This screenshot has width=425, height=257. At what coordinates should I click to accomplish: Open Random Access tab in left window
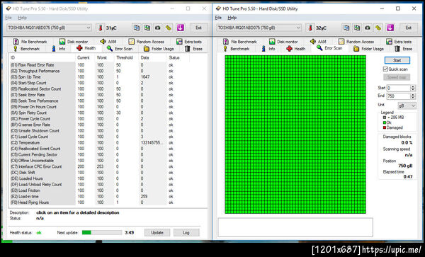click(147, 42)
